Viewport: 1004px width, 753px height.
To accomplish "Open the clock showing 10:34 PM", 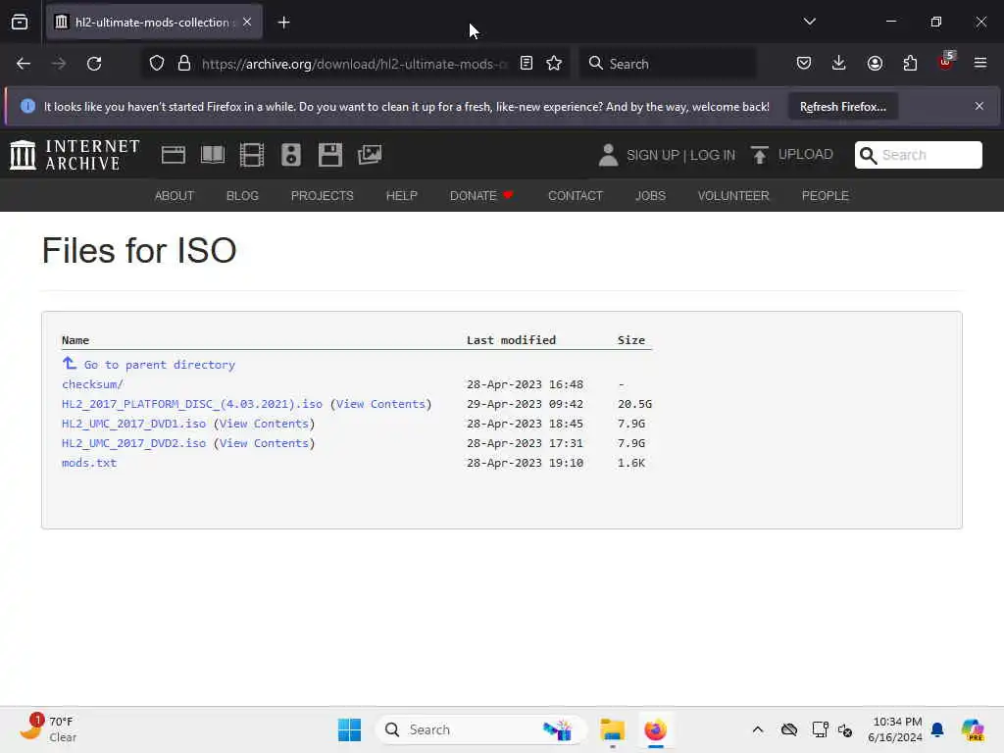I will point(895,729).
